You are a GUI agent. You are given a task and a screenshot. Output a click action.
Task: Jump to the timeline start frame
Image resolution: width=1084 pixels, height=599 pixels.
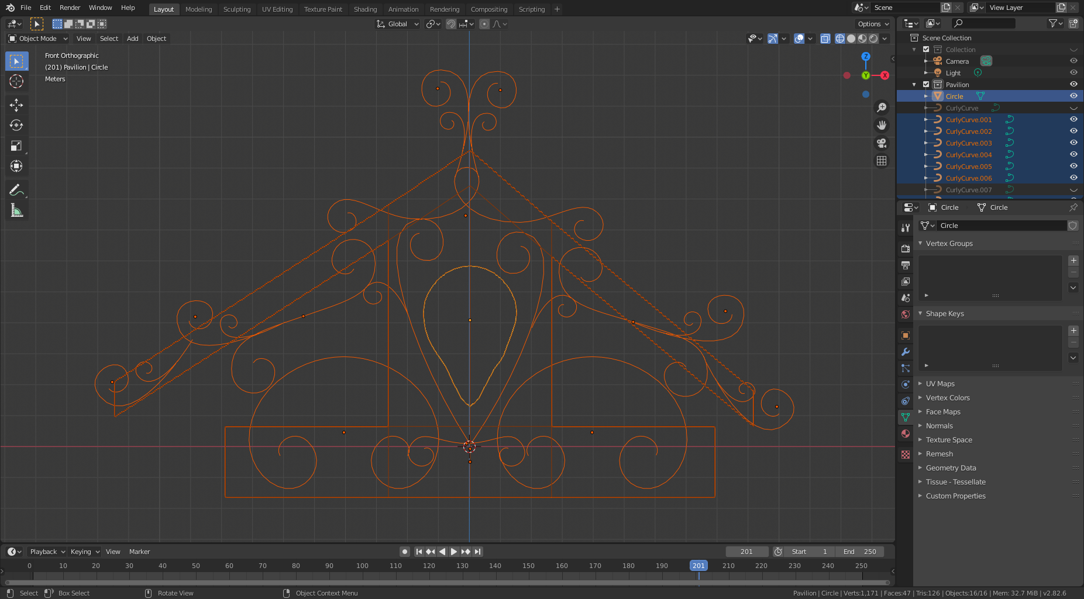click(x=419, y=552)
